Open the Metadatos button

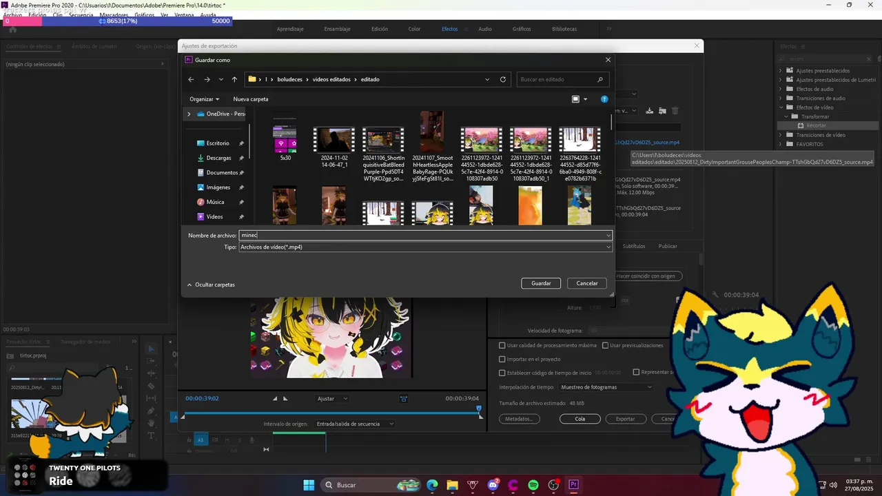pyautogui.click(x=520, y=419)
